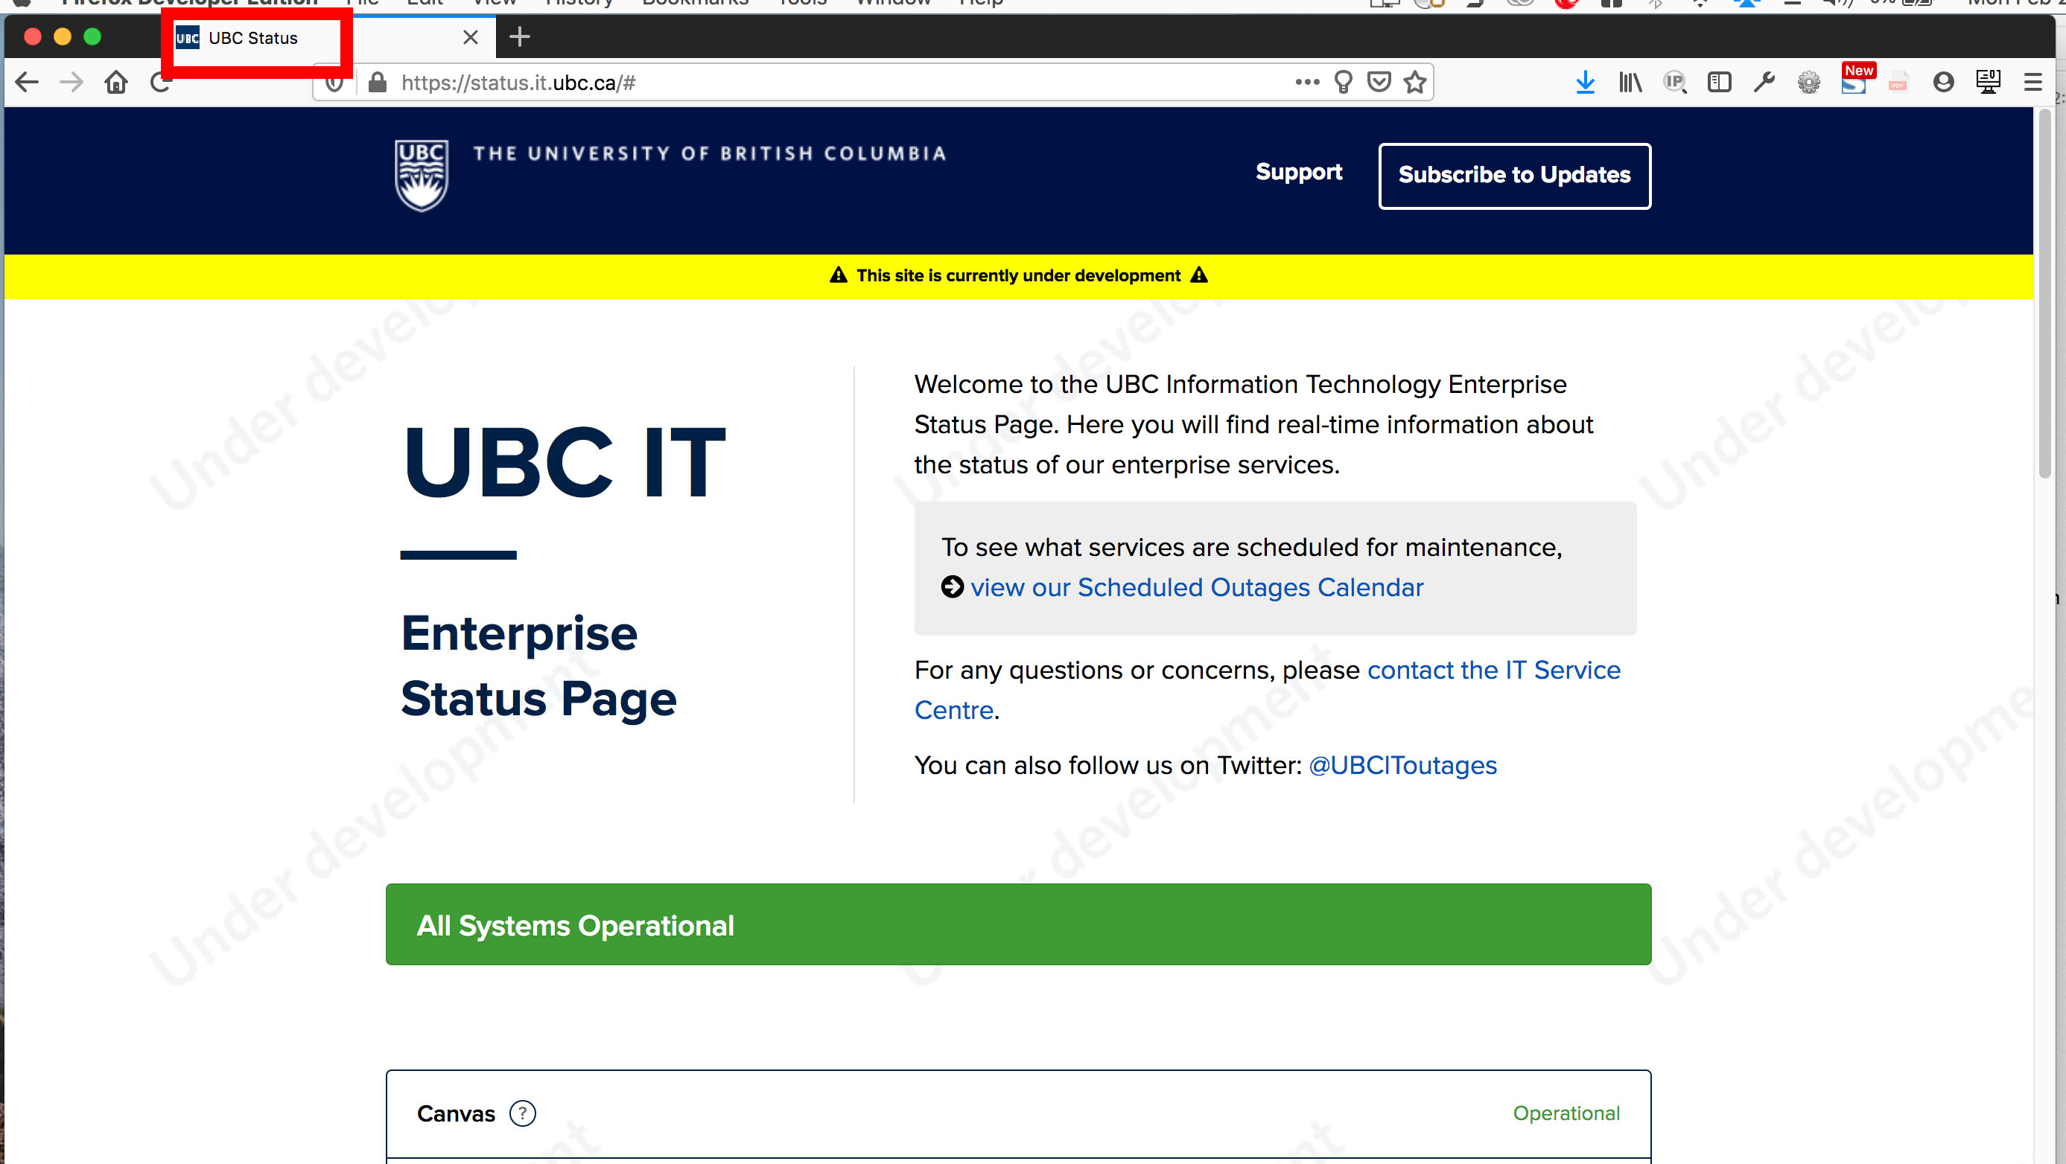Click the gear extension icon

click(x=1808, y=82)
